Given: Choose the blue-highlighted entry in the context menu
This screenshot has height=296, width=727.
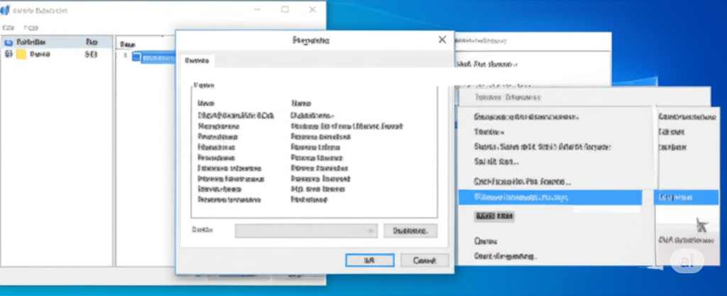Looking at the screenshot, I should point(550,198).
